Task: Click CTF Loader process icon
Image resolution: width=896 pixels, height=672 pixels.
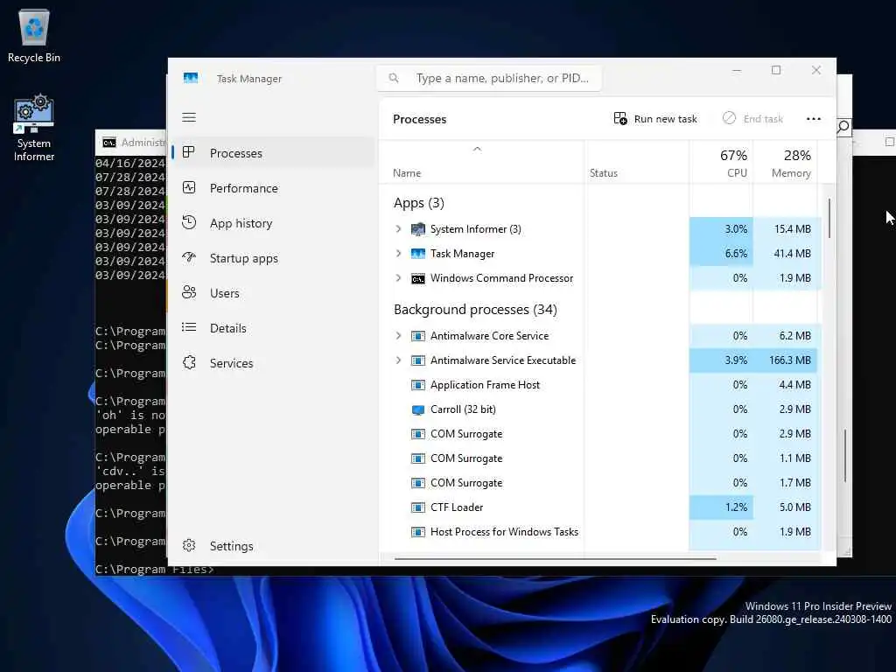Action: click(x=417, y=507)
